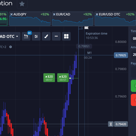Screen dimensions: 136x136
Task: Close the AUD/JPY asset tab
Action: click(12, 15)
